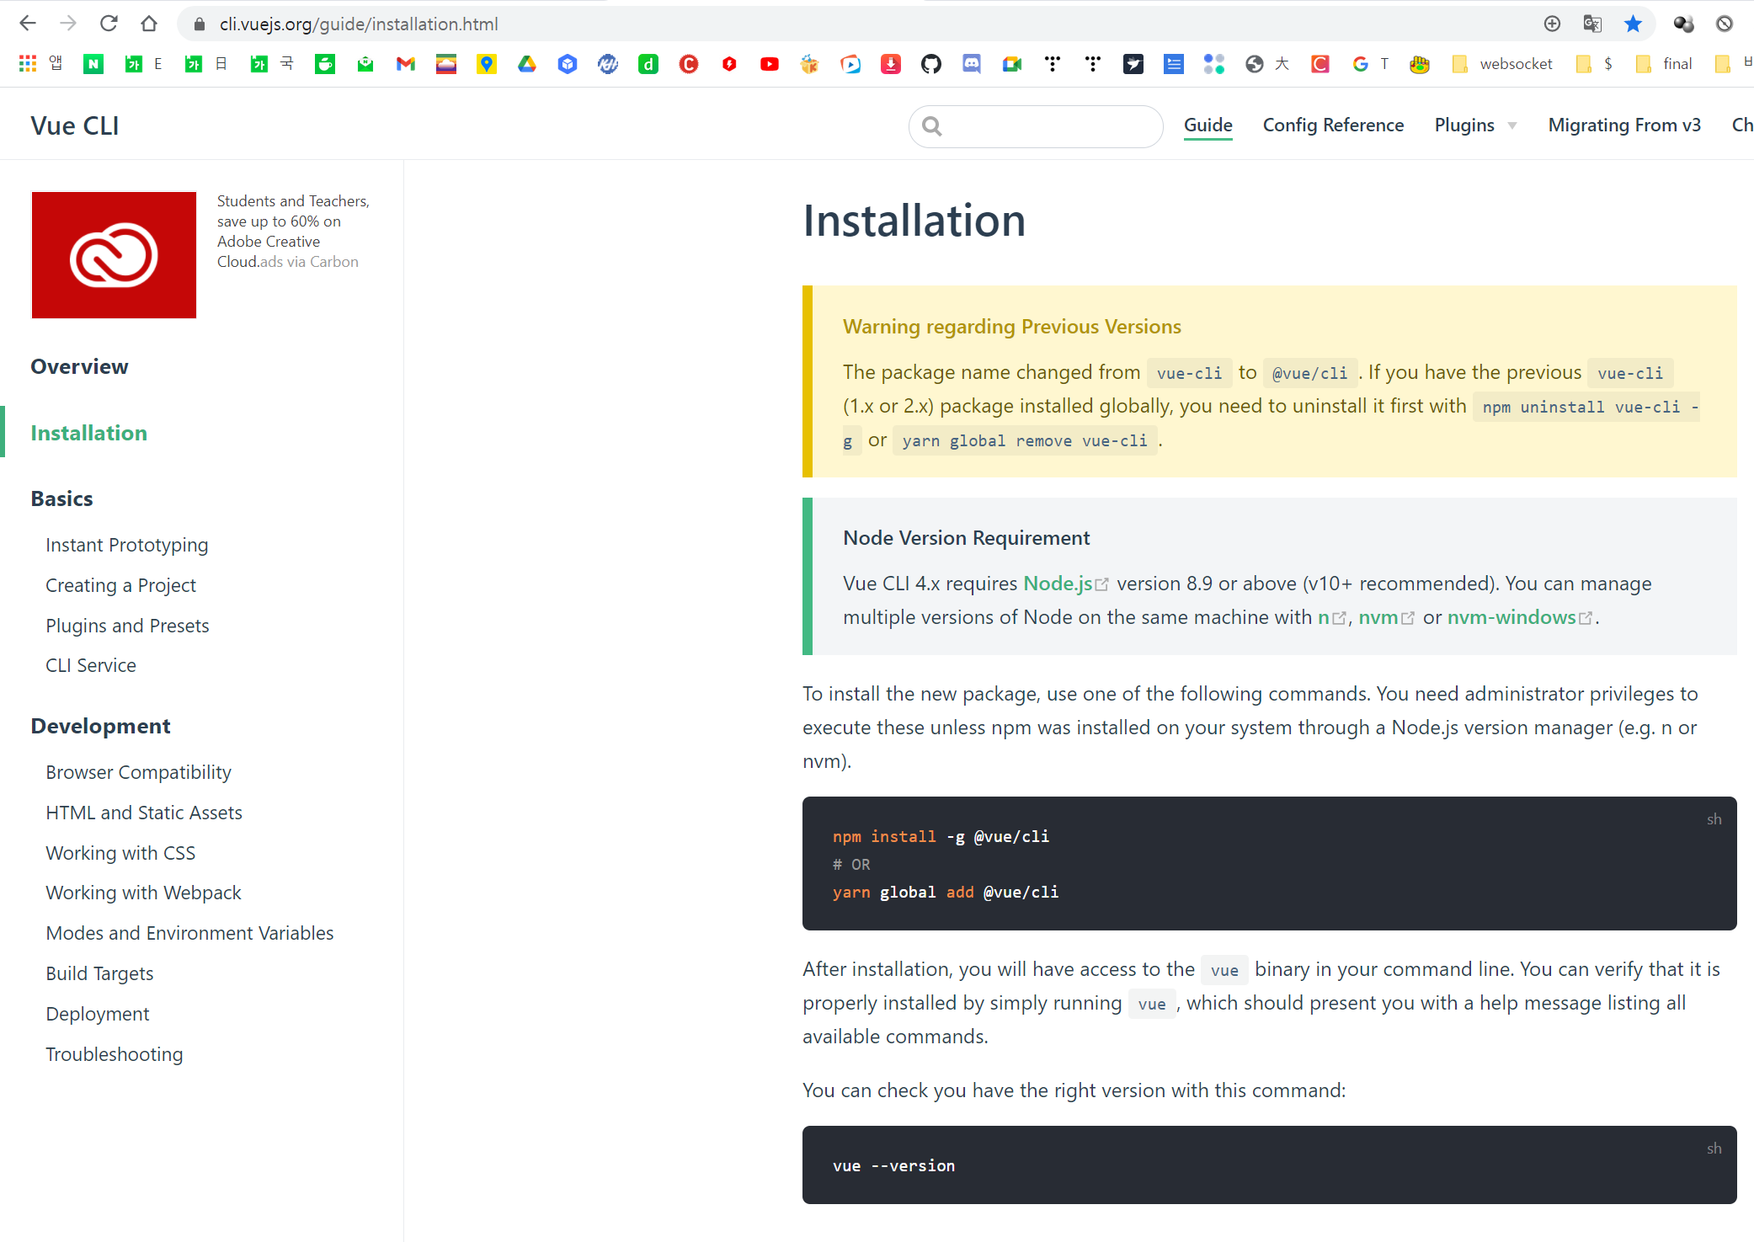Click the Google Meet bookmark icon

point(1011,64)
